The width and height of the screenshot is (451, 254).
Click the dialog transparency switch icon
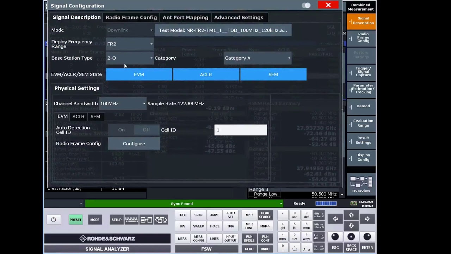coord(306,5)
